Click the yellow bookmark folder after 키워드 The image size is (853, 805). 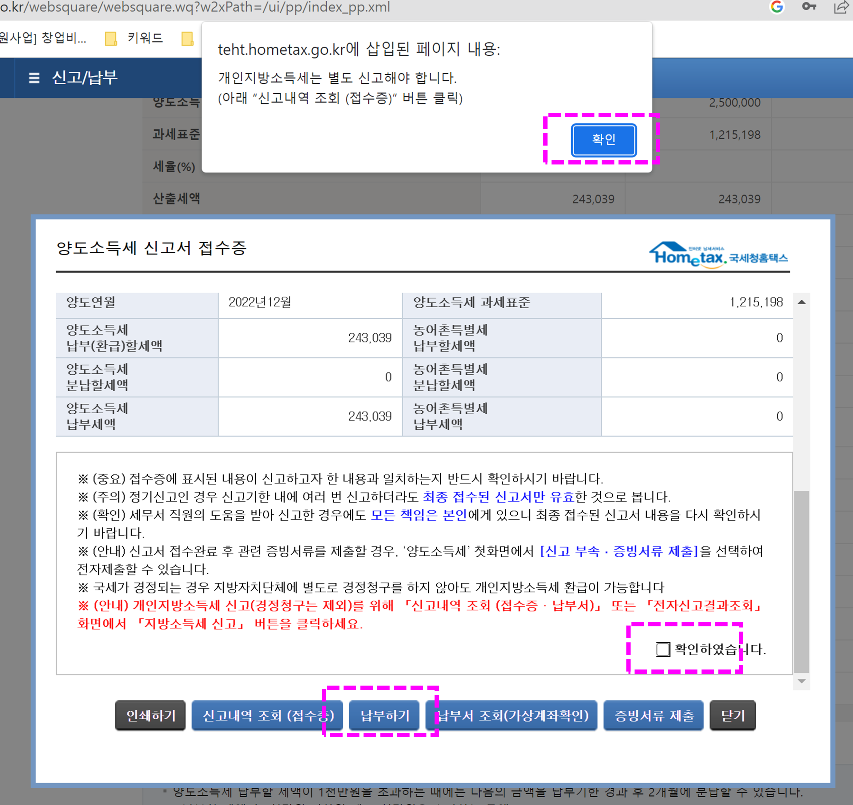[x=188, y=39]
